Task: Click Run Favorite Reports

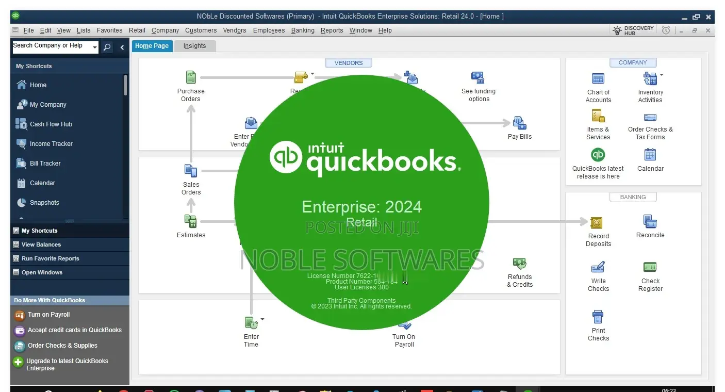Action: [x=70, y=258]
